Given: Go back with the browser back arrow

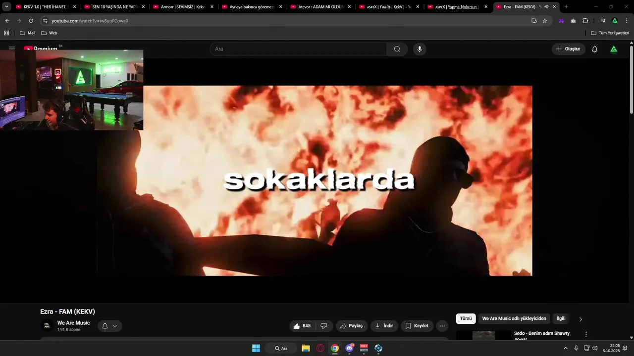Looking at the screenshot, I should click(7, 21).
